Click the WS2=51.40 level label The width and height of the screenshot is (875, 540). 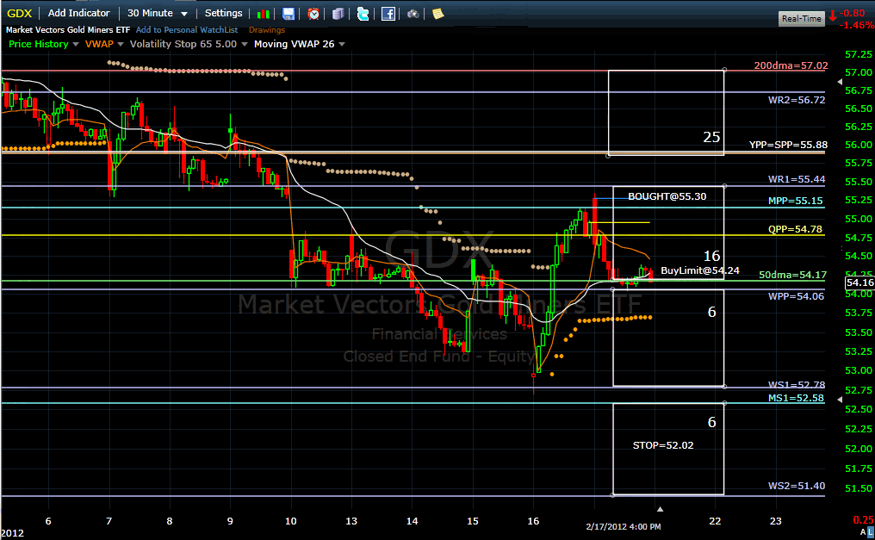tap(797, 486)
